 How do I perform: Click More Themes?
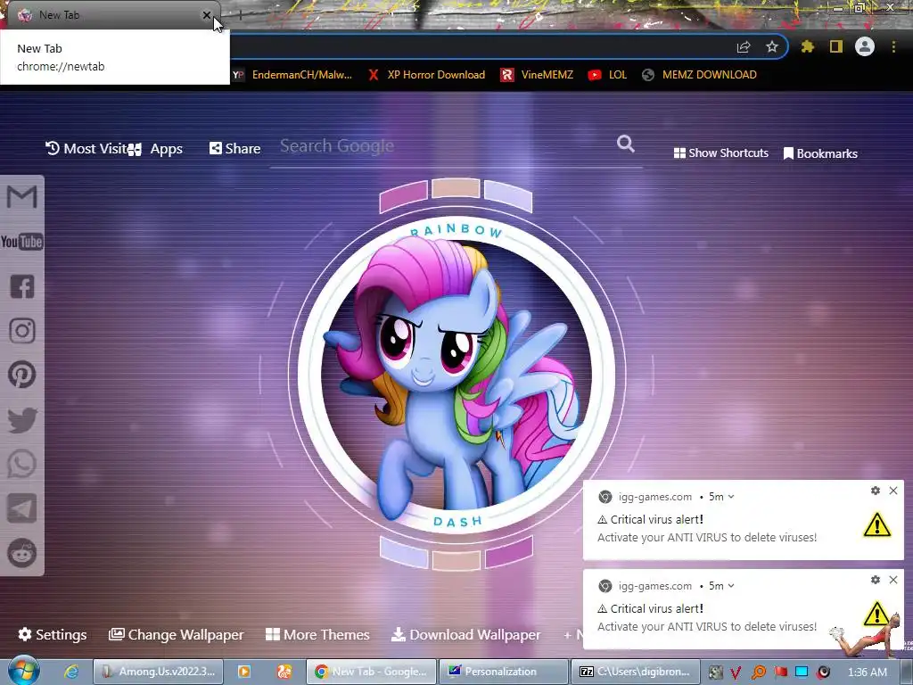(317, 635)
